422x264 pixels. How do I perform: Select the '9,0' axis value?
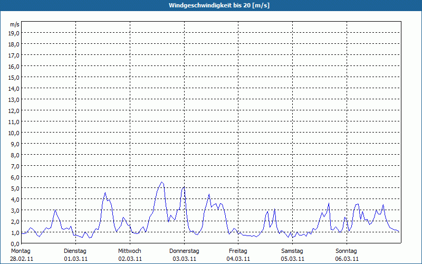15,144
